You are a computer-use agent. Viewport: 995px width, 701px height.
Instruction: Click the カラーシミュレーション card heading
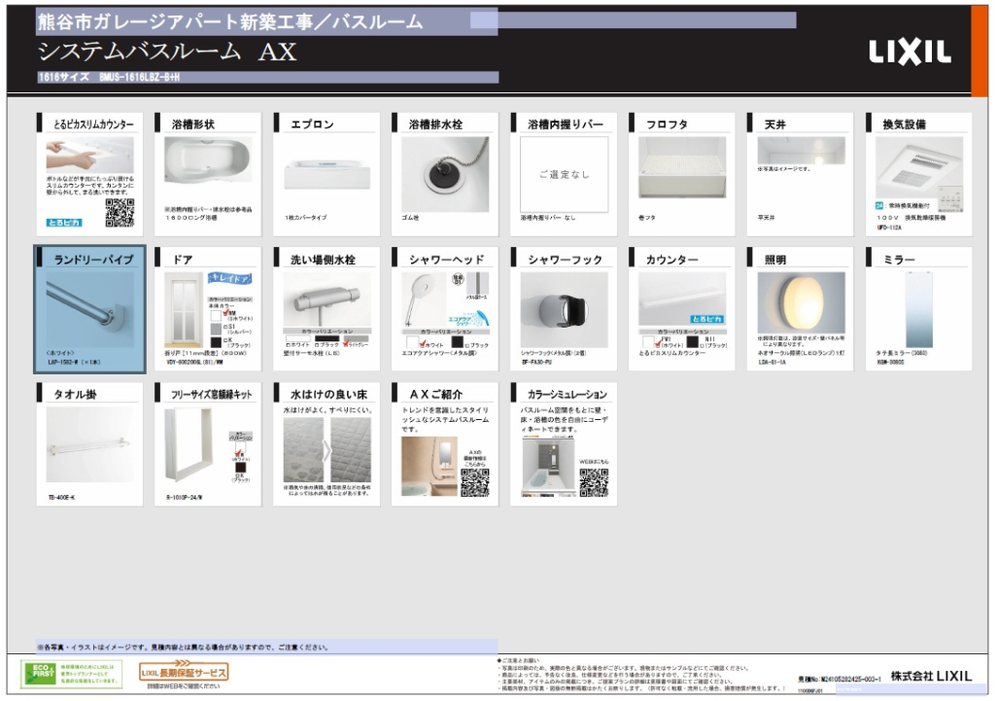(567, 395)
